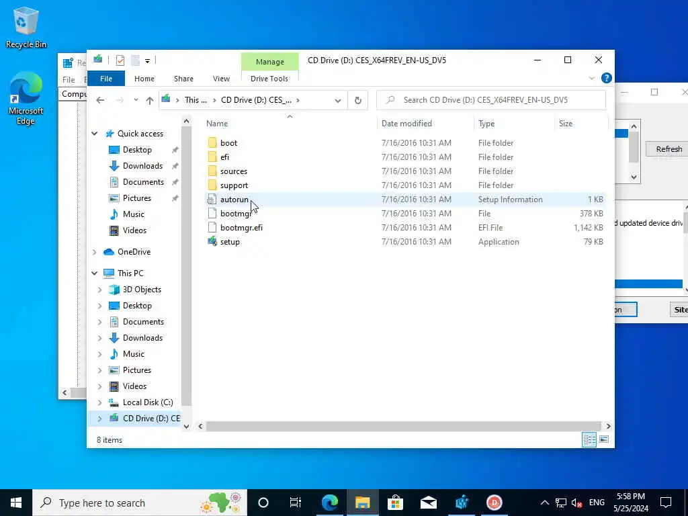The height and width of the screenshot is (516, 688).
Task: Sort files by the Name column
Action: pyautogui.click(x=290, y=124)
